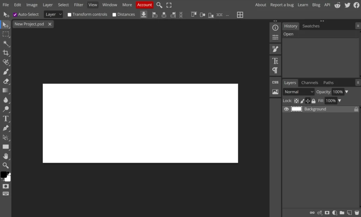
Task: Switch to the Channels tab
Action: 310,83
